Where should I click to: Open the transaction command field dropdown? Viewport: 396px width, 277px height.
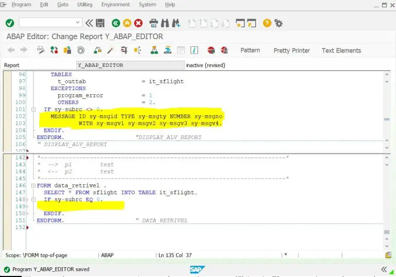pos(77,23)
